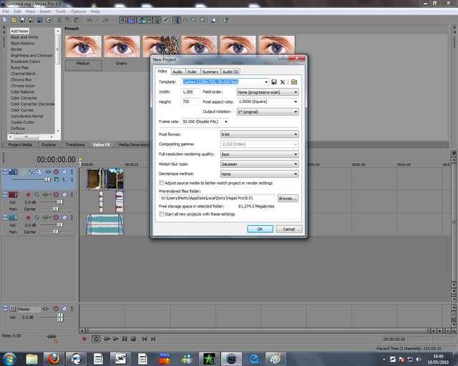Viewport: 458px width, 366px height.
Task: Select Chroma Keyer in effects list
Action: tap(23, 86)
